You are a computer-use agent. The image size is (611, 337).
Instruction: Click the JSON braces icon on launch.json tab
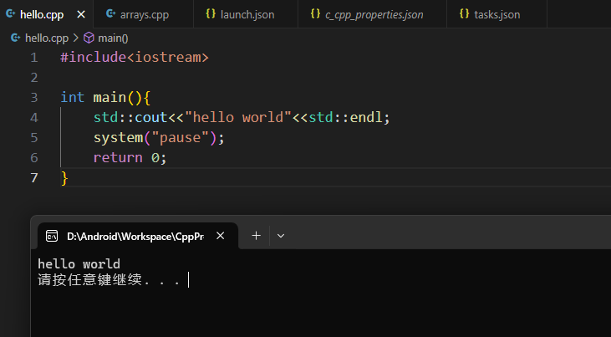tap(210, 14)
